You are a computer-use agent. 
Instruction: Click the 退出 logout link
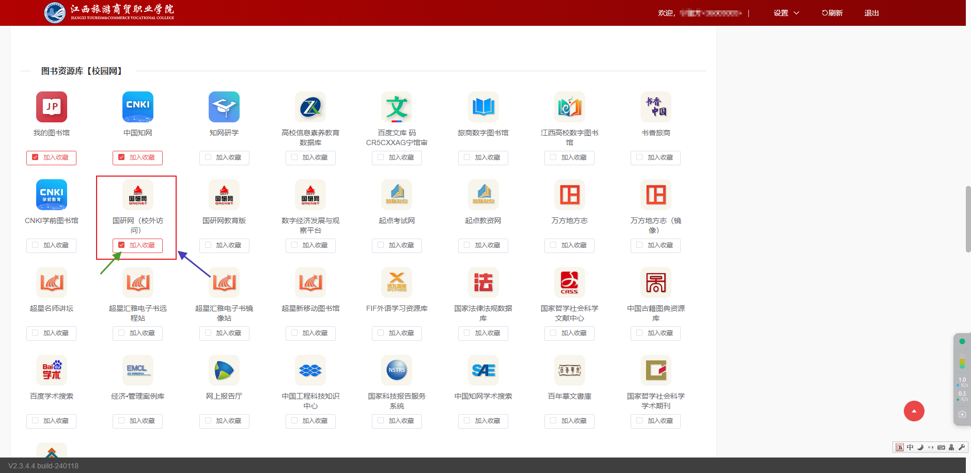click(872, 13)
